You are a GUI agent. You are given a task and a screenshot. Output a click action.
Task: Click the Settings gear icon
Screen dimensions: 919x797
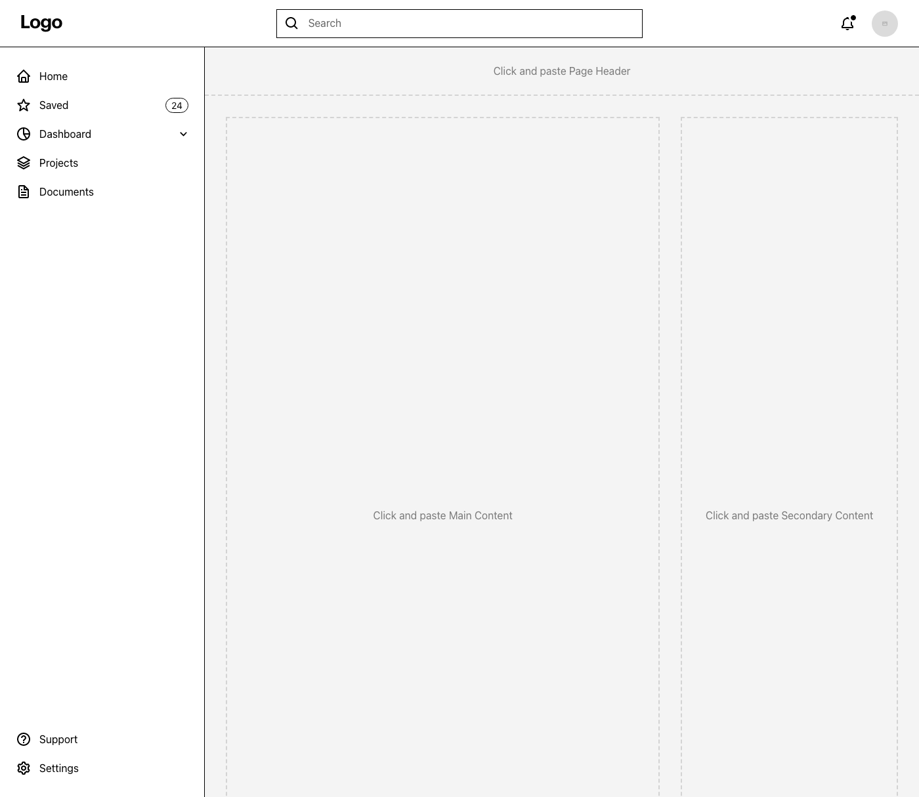coord(24,768)
